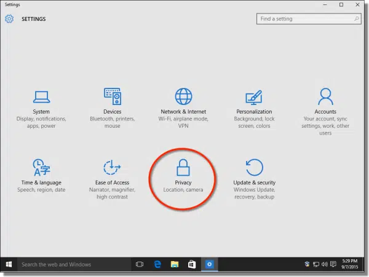Viewport: 369px width, 277px height.
Task: Click 'Narrator, magnifier, high contrast' description
Action: click(x=113, y=193)
